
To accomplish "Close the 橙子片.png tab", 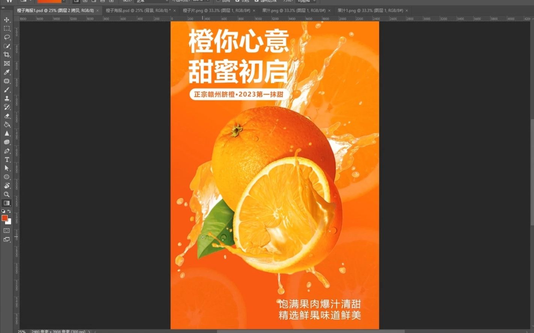I will (254, 10).
